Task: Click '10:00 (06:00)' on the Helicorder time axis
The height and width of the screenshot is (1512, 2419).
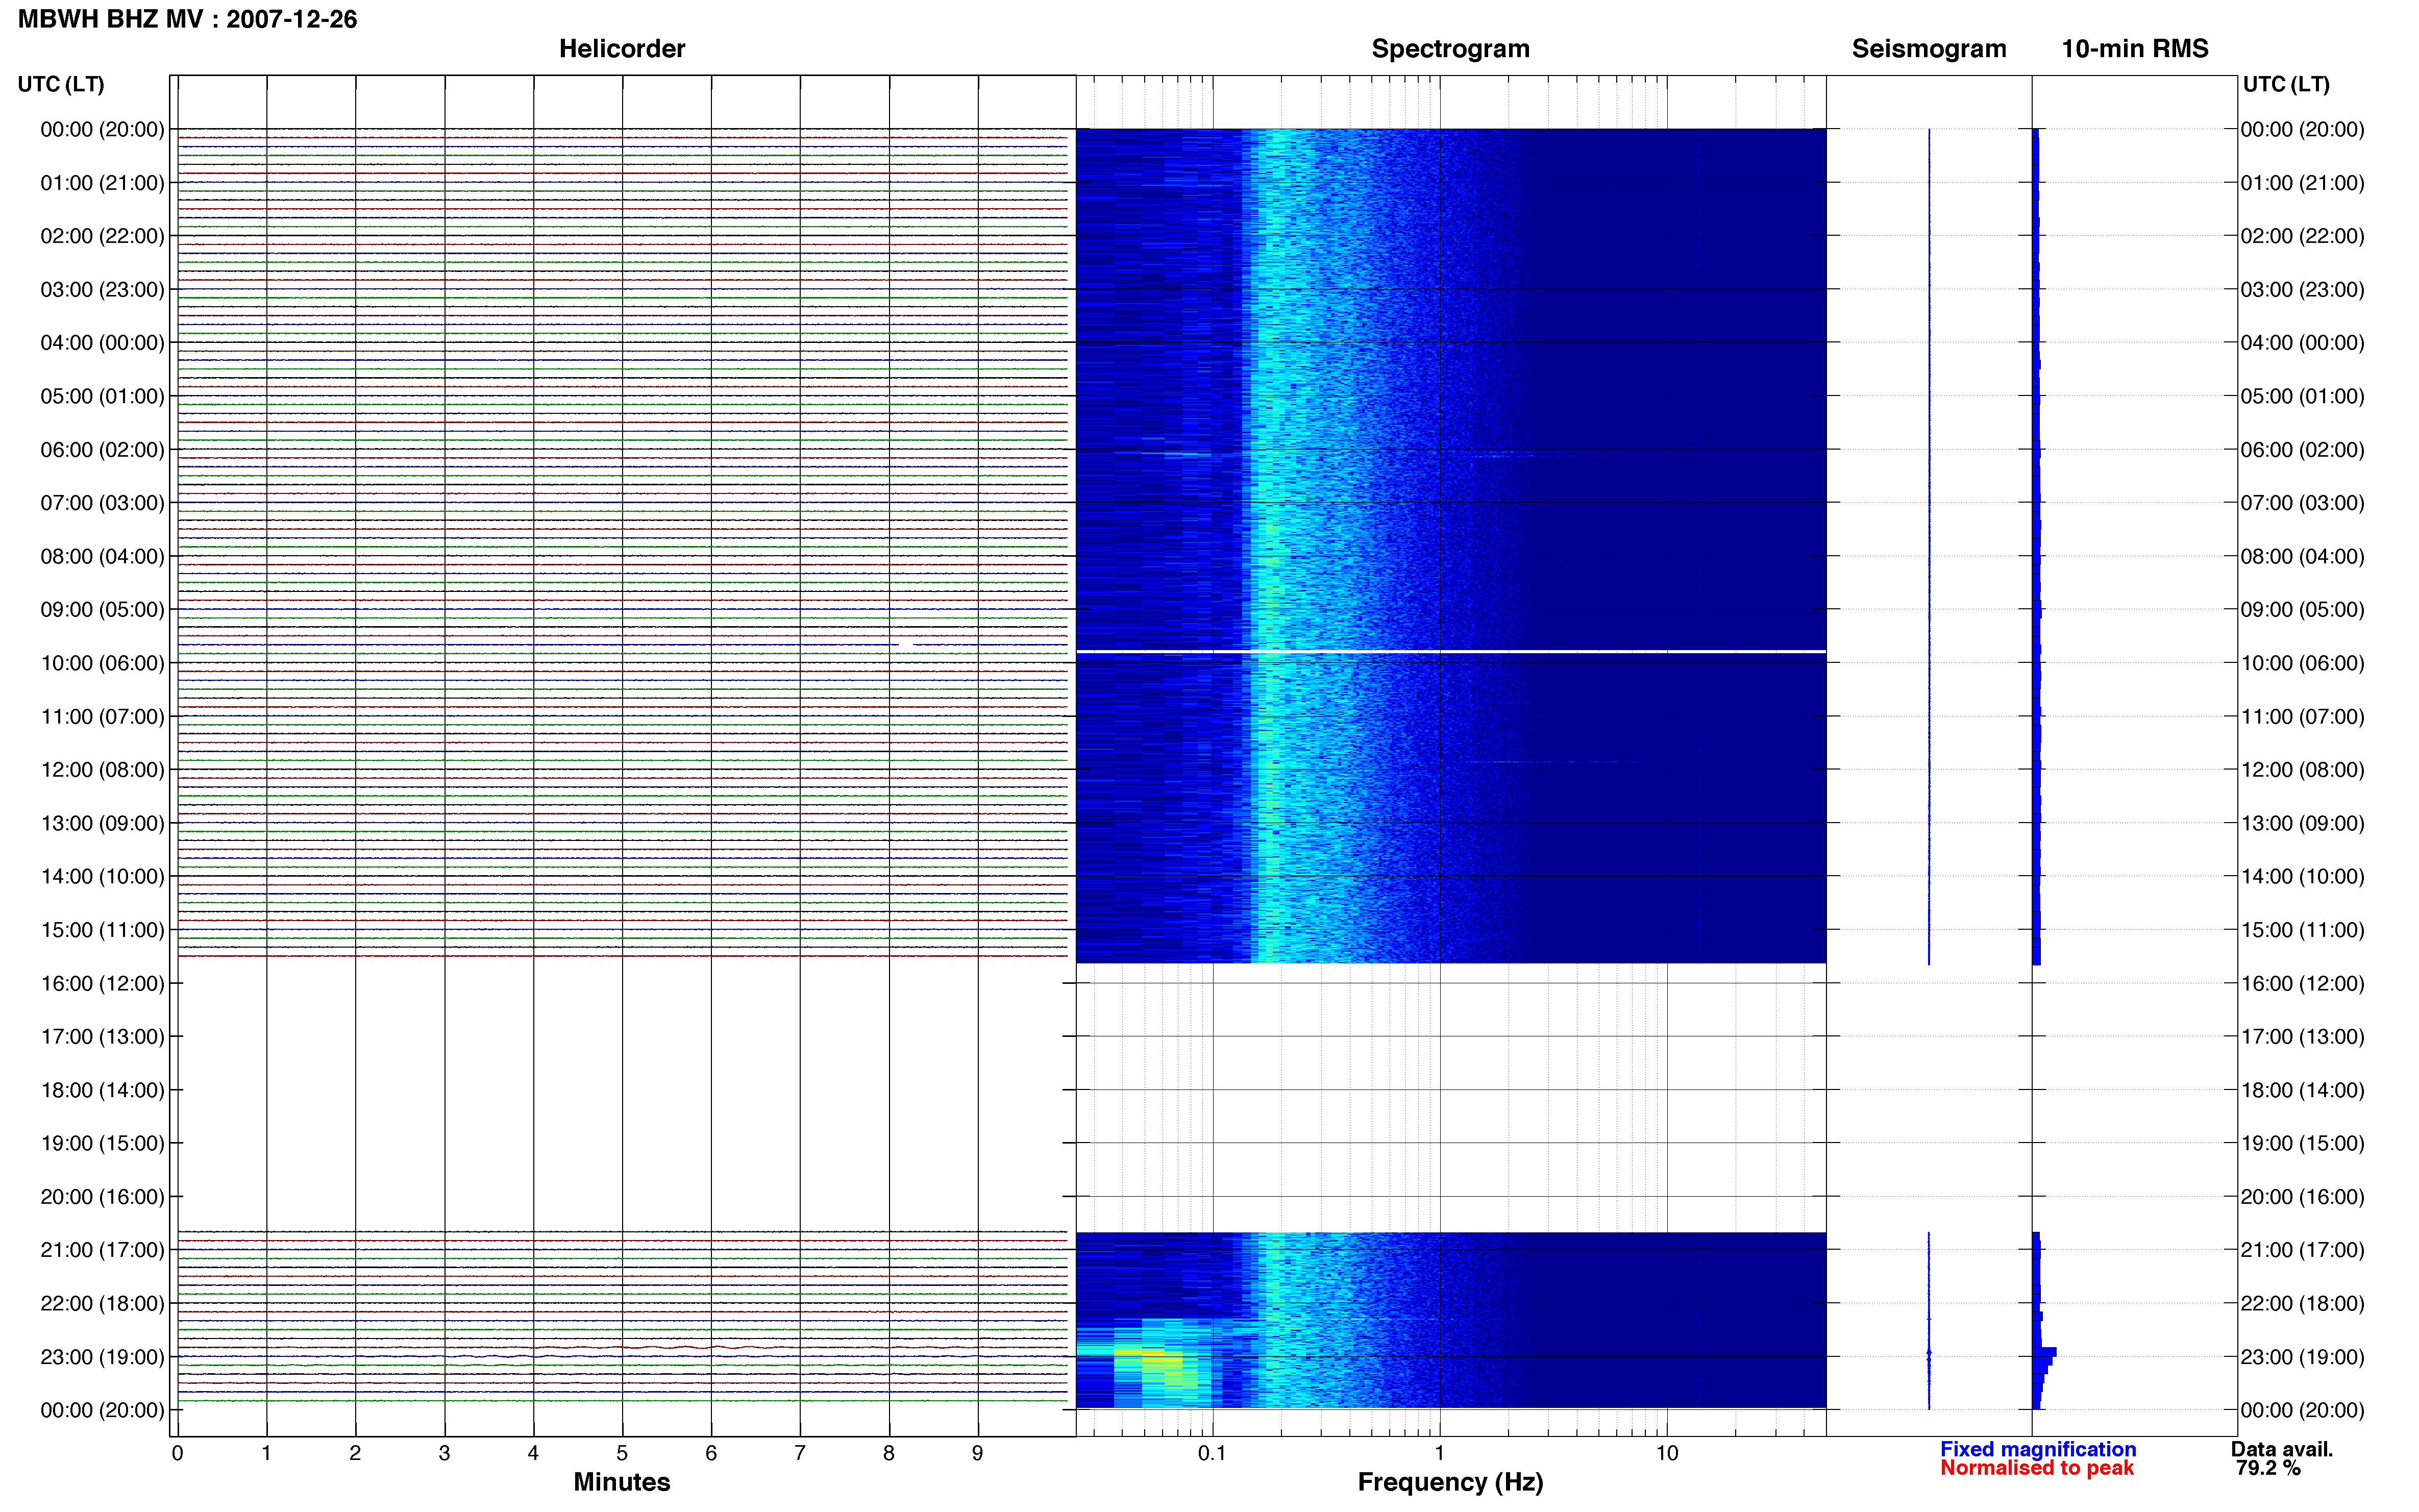Action: 102,663
